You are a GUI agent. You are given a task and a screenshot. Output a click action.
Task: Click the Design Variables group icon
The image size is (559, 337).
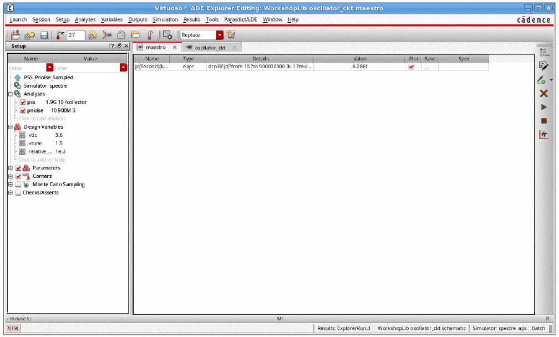click(x=18, y=127)
